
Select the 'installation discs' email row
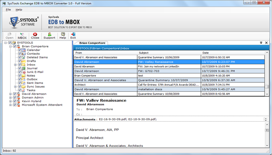click(x=169, y=89)
